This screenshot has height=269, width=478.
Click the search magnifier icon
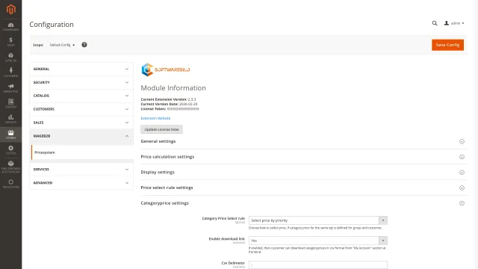pyautogui.click(x=435, y=23)
